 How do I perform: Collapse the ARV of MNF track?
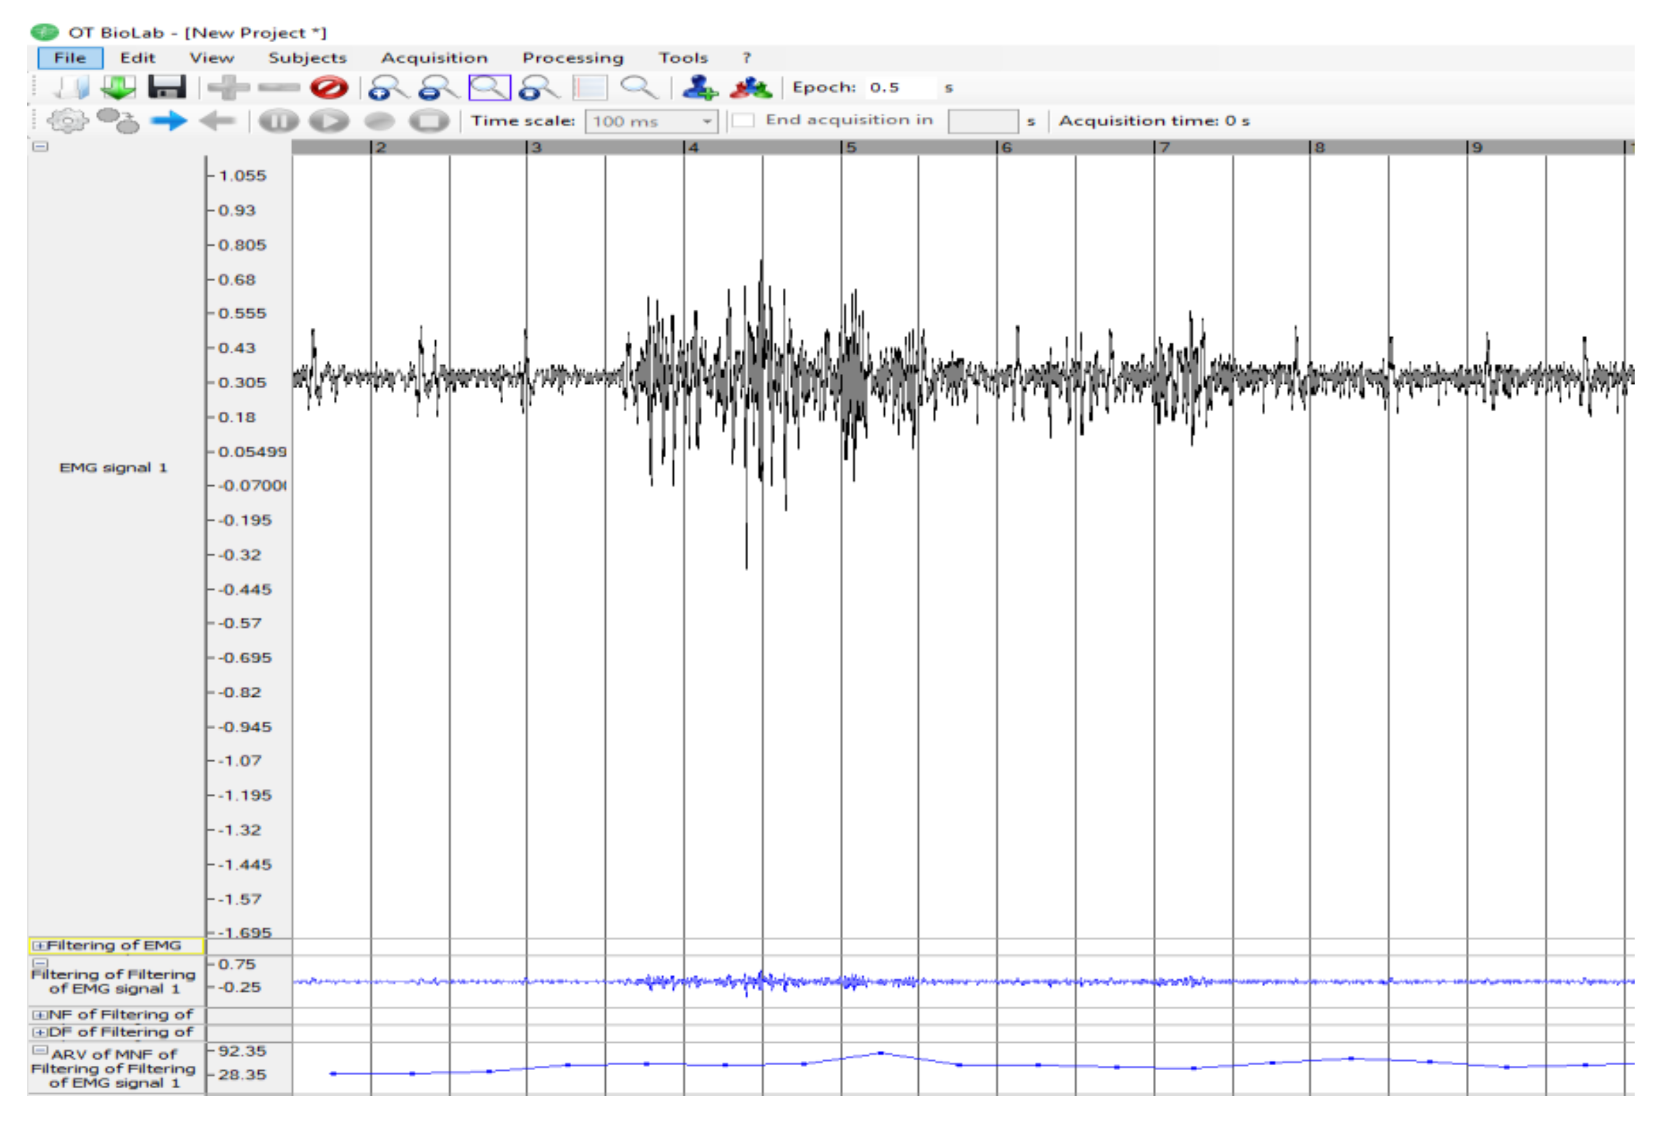pos(41,1051)
